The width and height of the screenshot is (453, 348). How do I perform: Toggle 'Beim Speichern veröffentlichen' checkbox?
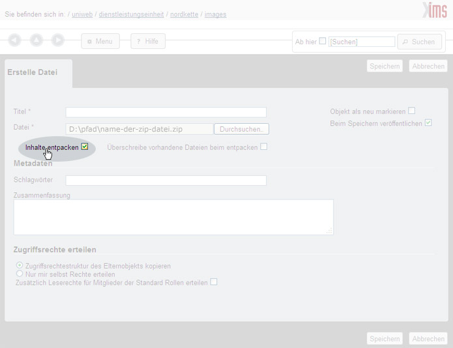tap(428, 123)
